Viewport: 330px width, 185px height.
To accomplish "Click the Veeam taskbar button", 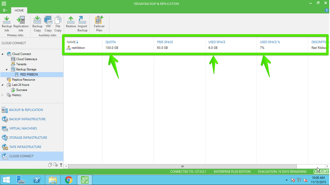I will click(x=84, y=180).
